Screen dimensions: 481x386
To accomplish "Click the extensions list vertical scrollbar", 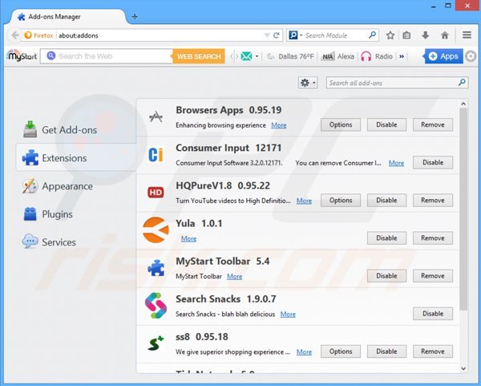I will [x=463, y=209].
